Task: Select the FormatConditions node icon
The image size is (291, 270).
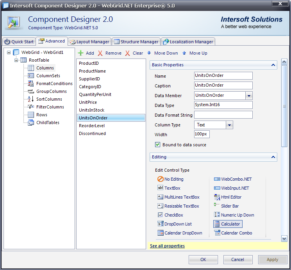Action: tap(31, 83)
